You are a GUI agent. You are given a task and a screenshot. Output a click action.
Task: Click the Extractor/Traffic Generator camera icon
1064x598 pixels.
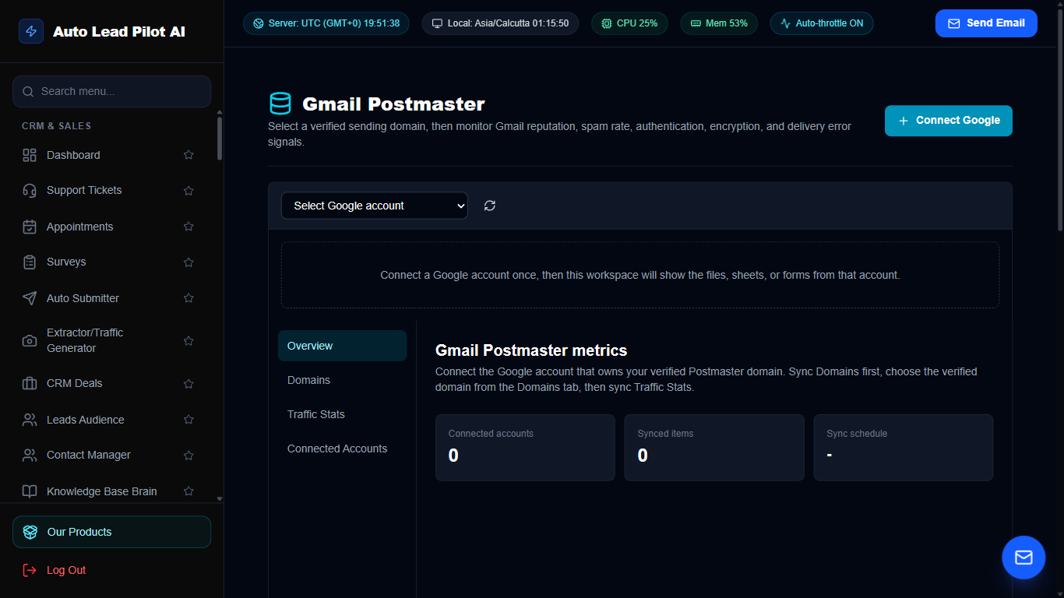(30, 340)
